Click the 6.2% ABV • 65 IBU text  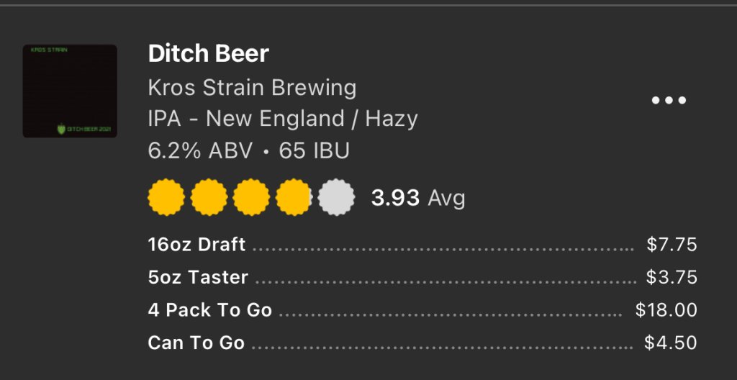(x=248, y=150)
